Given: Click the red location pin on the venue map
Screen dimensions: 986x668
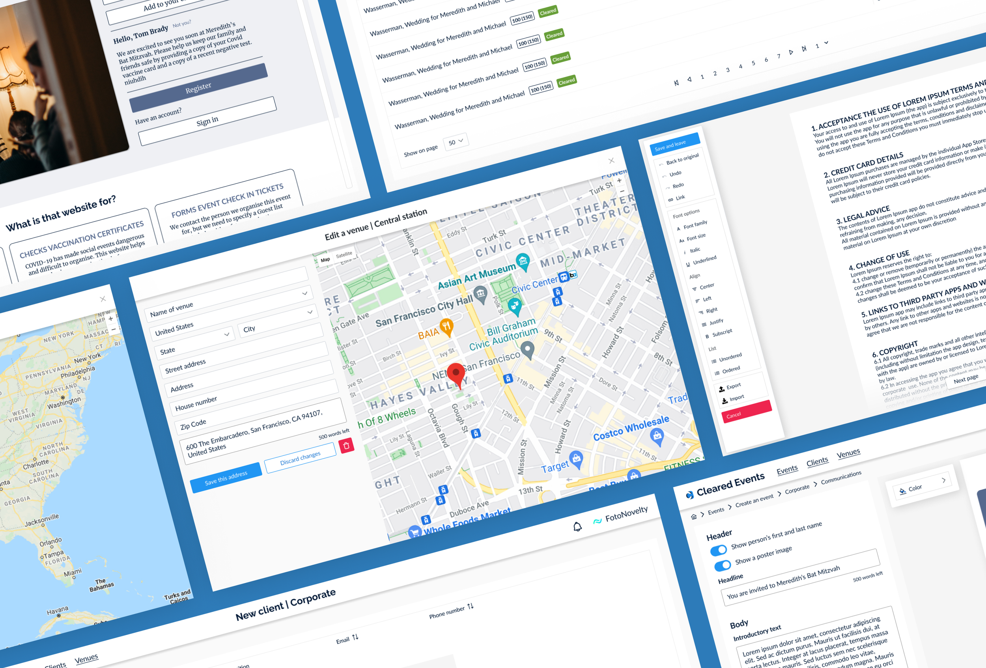Looking at the screenshot, I should (x=456, y=375).
